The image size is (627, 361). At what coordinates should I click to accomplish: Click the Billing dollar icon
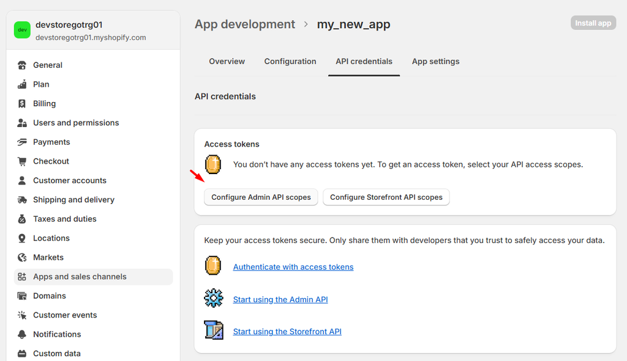22,104
